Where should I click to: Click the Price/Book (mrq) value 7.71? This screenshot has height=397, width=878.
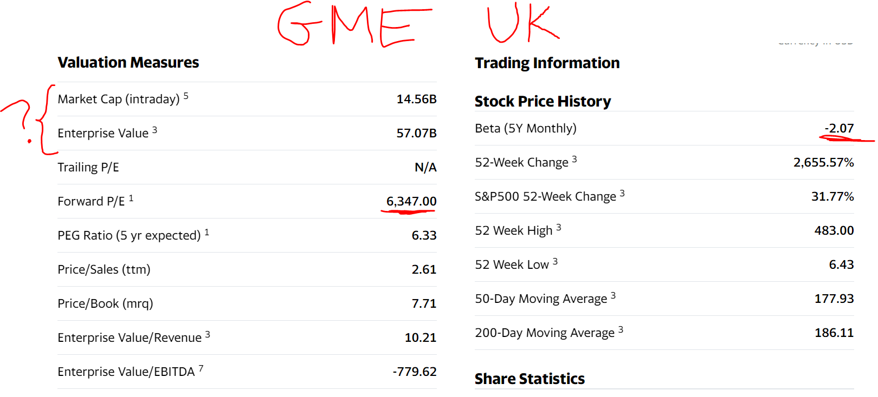(424, 303)
